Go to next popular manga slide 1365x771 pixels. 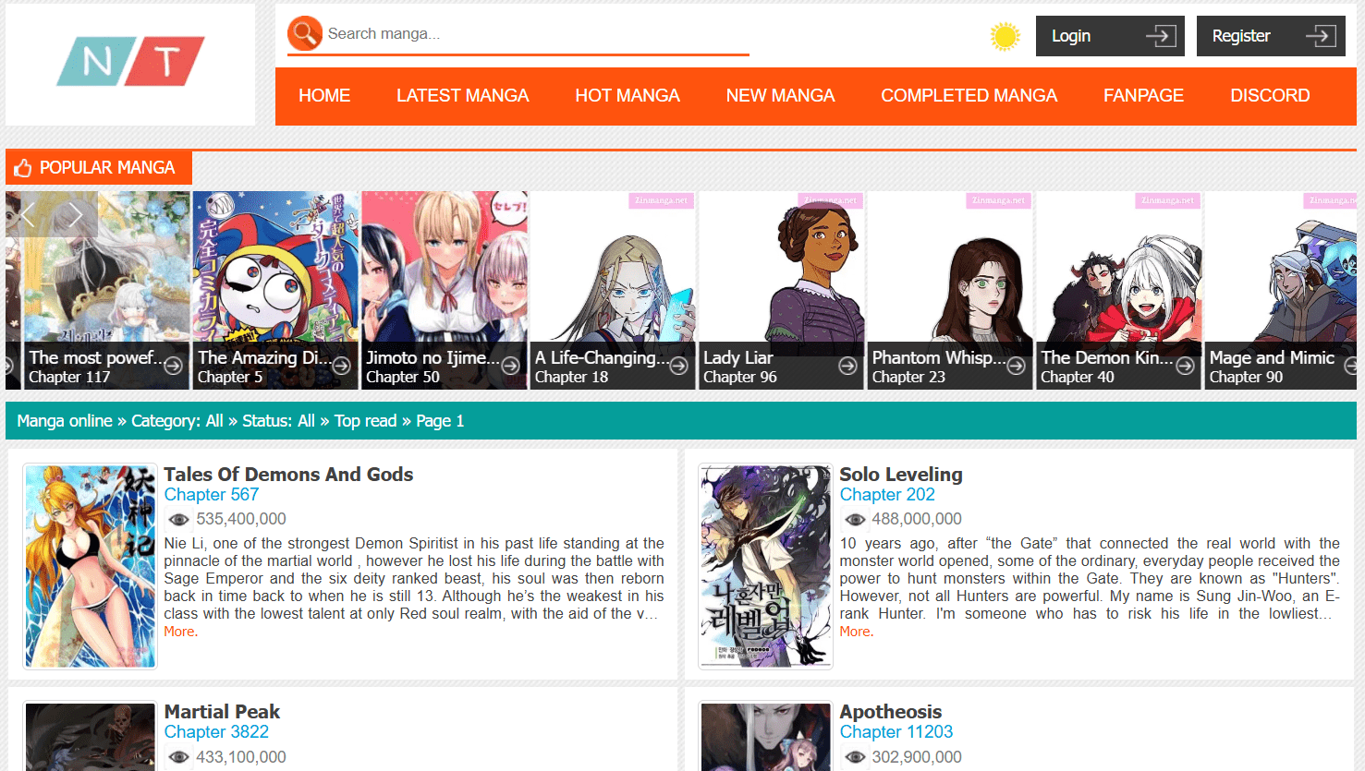tap(75, 215)
